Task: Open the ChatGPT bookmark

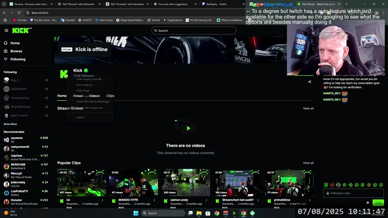Action: click(x=85, y=20)
